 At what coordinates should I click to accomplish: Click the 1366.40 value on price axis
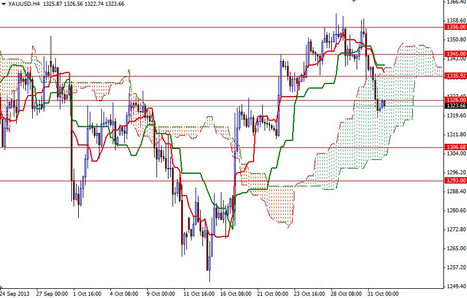pyautogui.click(x=454, y=2)
